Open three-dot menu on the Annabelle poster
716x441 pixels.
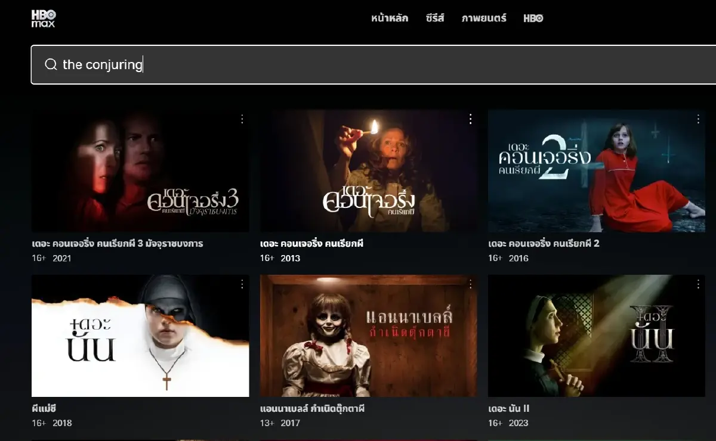click(x=470, y=284)
